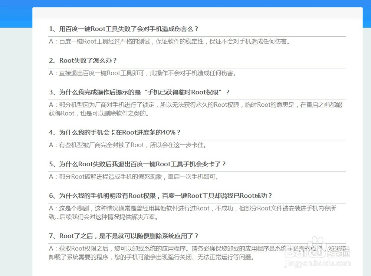
Task: Click answer line 获得Root，也是可以删除软件之类的
Action: point(99,113)
